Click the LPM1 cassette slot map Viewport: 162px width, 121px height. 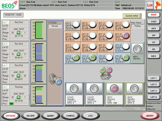click(39, 30)
